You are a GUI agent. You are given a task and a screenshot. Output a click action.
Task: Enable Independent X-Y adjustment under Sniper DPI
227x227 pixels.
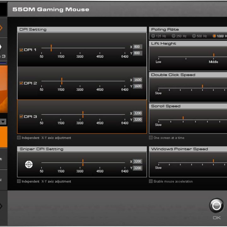click(19, 181)
